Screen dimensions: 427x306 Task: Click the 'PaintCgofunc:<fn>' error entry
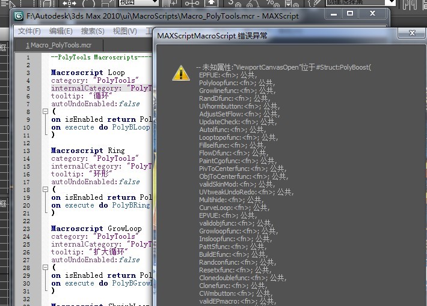238,161
